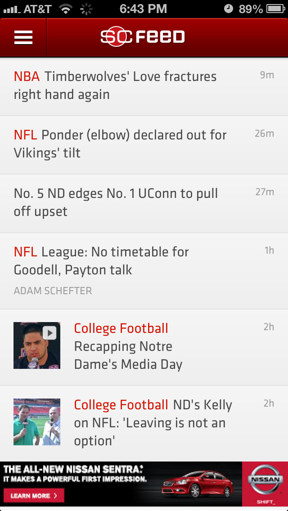Tap the Adam Schefter byline
The height and width of the screenshot is (511, 288).
[x=53, y=291]
